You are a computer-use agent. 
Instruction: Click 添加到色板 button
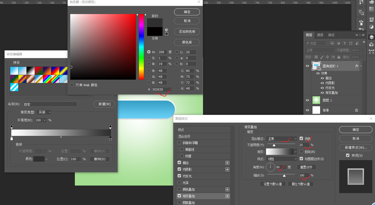click(187, 31)
